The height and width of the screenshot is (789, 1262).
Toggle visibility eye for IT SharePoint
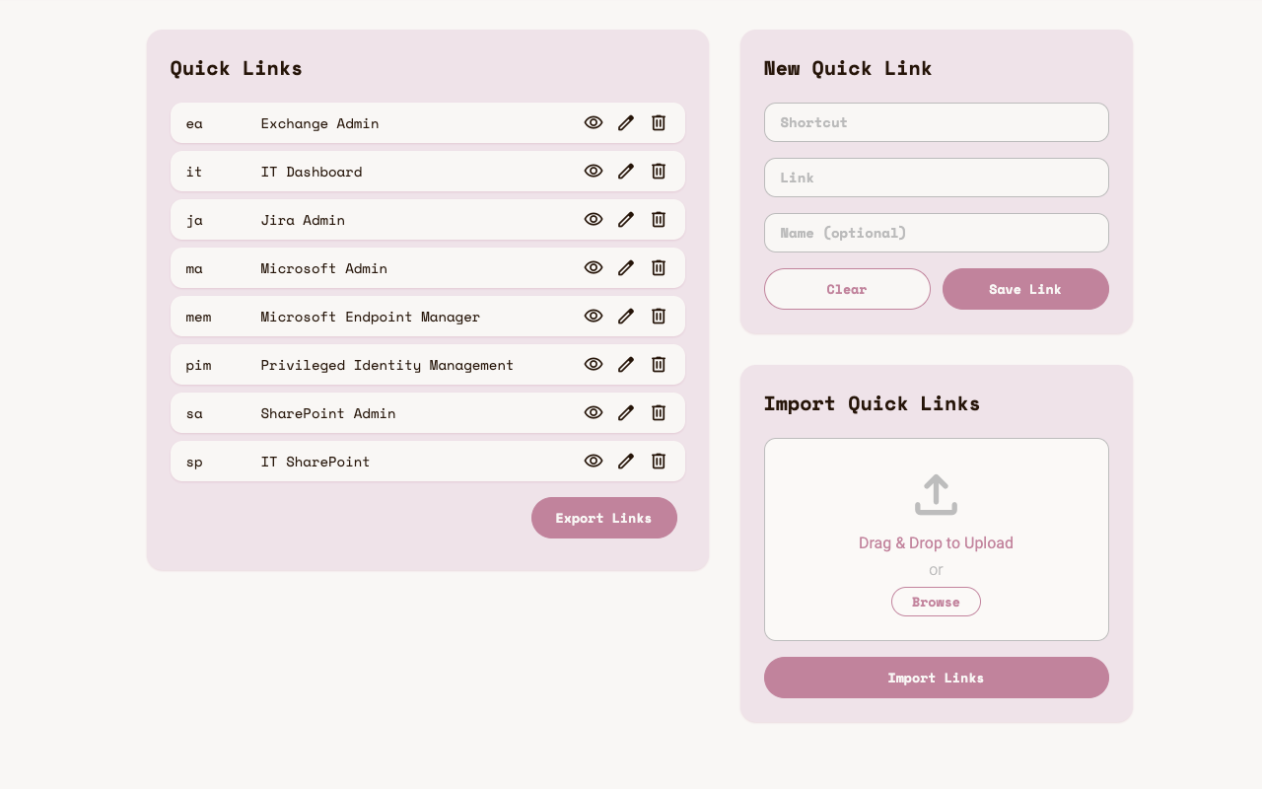pos(594,462)
